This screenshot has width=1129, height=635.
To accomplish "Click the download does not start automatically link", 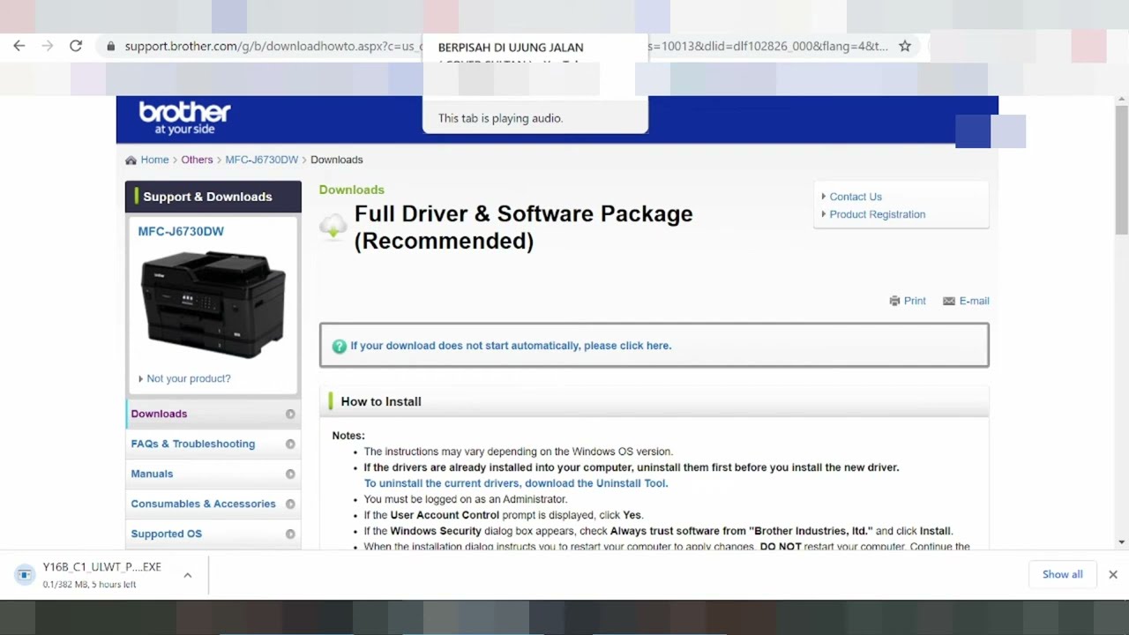I will tap(511, 346).
